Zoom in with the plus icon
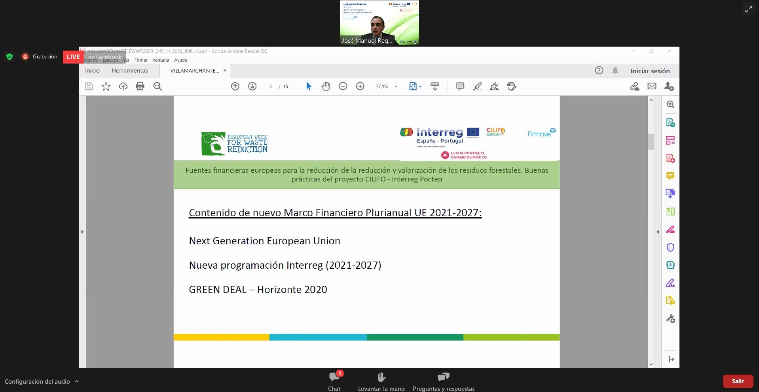Screen dimensions: 759x392 click(360, 86)
